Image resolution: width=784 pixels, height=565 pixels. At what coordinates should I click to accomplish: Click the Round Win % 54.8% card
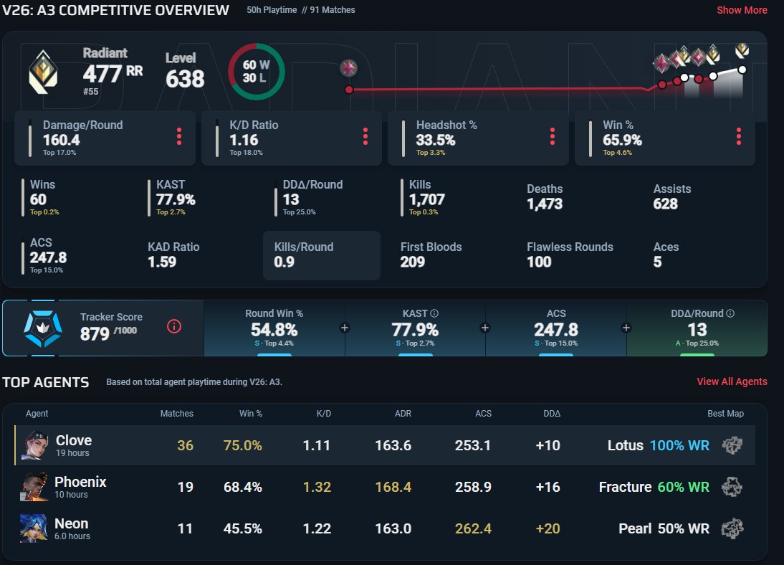[274, 328]
